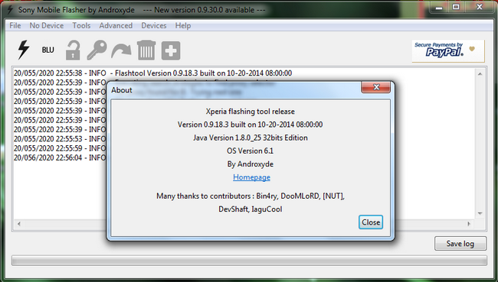Viewport: 498px width, 282px height.
Task: Open the Advanced menu
Action: point(116,26)
